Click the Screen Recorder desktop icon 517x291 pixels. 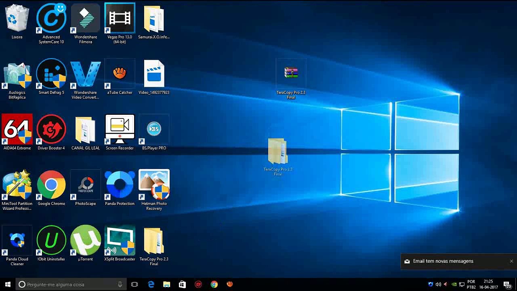[120, 133]
